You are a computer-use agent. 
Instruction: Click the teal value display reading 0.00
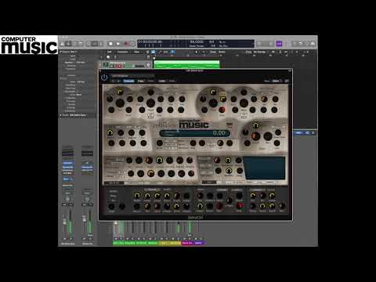(x=194, y=133)
